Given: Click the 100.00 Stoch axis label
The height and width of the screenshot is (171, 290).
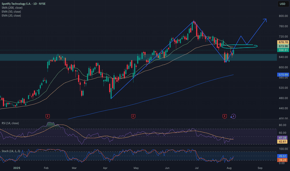Looking at the screenshot, I should point(283,149).
